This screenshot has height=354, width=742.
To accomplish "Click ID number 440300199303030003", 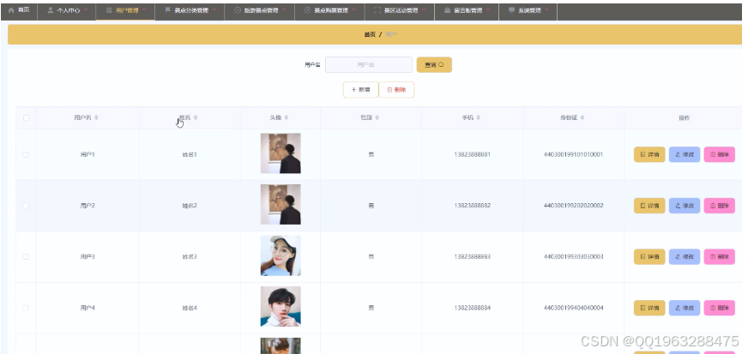I will 574,256.
